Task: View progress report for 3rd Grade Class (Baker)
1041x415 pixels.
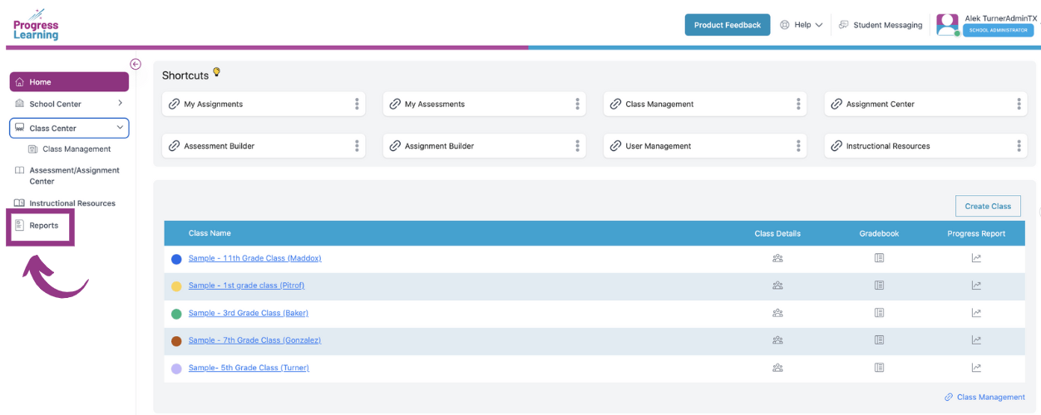Action: pos(976,313)
